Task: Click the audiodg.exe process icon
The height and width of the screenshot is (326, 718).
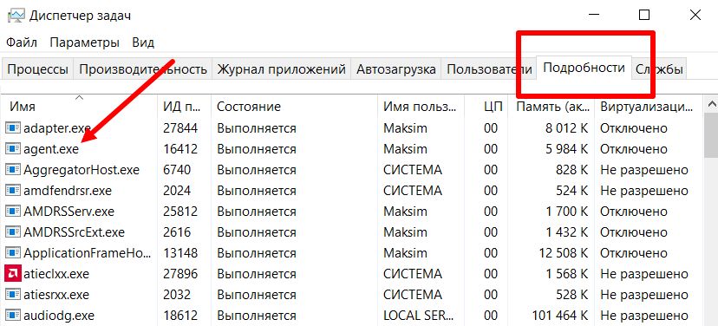Action: [x=13, y=316]
